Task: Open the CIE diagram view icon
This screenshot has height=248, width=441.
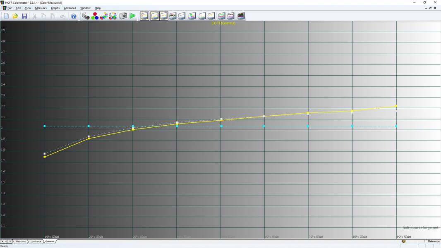Action: pyautogui.click(x=192, y=16)
